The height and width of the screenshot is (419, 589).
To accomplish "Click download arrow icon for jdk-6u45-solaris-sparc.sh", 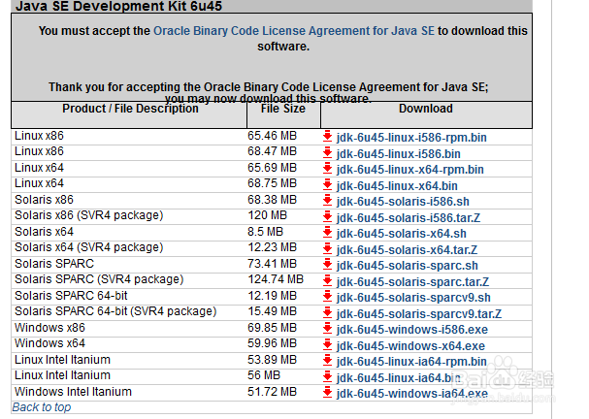I will pos(328,265).
